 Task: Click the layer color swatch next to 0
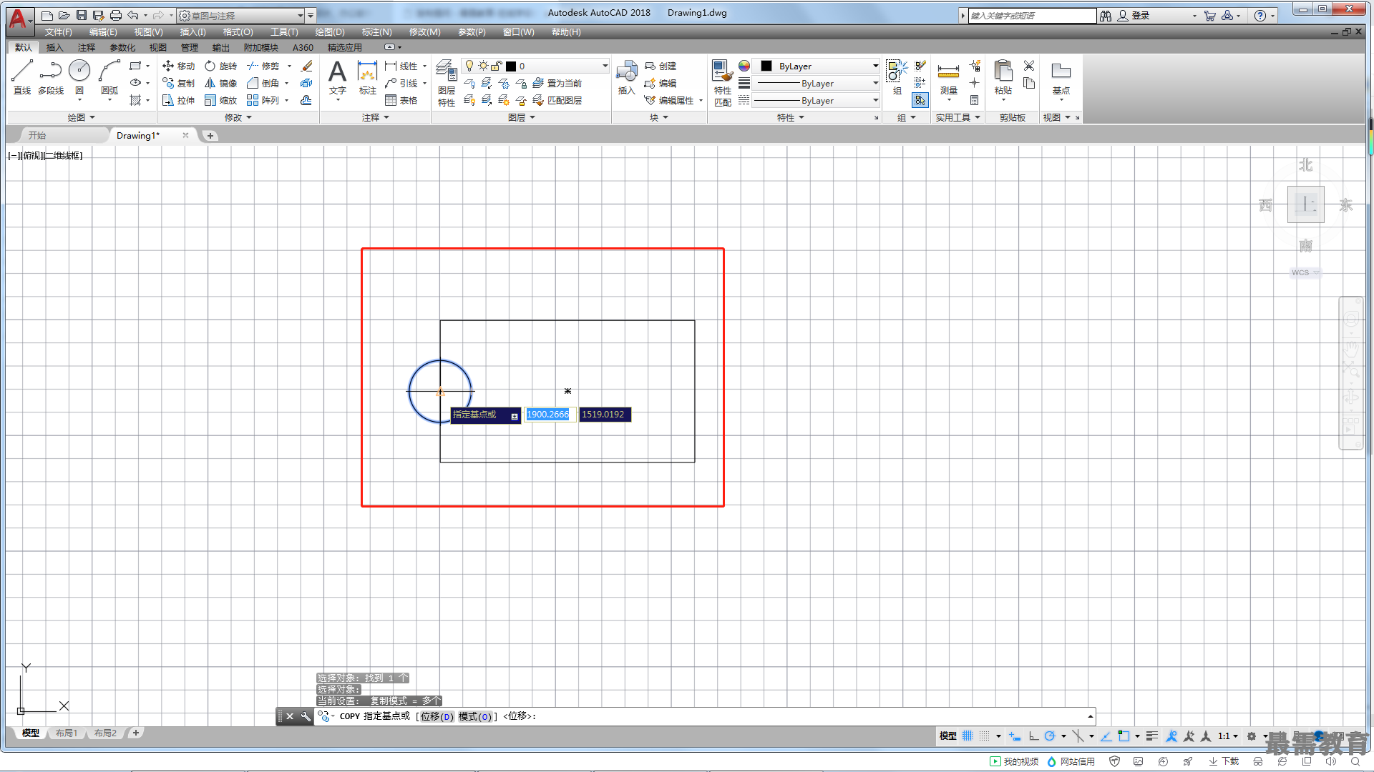pos(511,66)
